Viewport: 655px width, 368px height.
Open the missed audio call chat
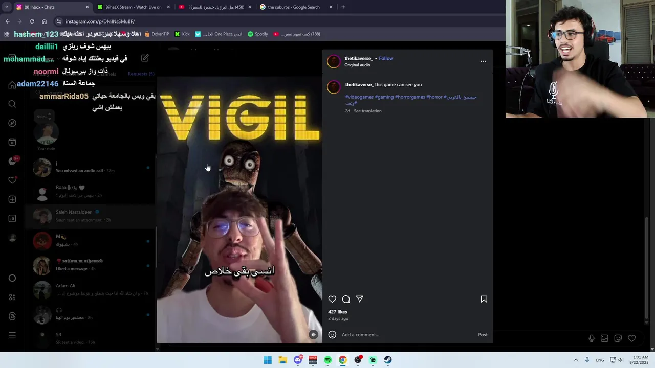click(90, 167)
